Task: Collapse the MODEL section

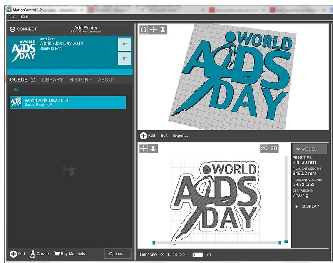Action: (310, 149)
